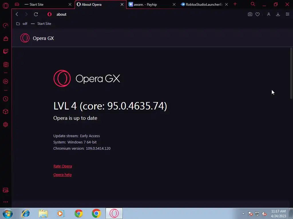Open the profile account icon
This screenshot has height=219, width=293.
point(269,14)
